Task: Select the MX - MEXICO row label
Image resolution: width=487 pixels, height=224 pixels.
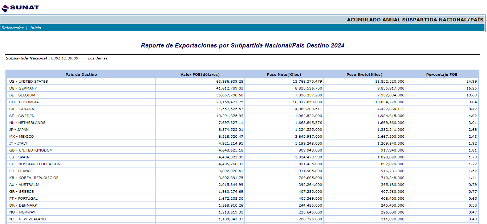Action: (x=22, y=137)
